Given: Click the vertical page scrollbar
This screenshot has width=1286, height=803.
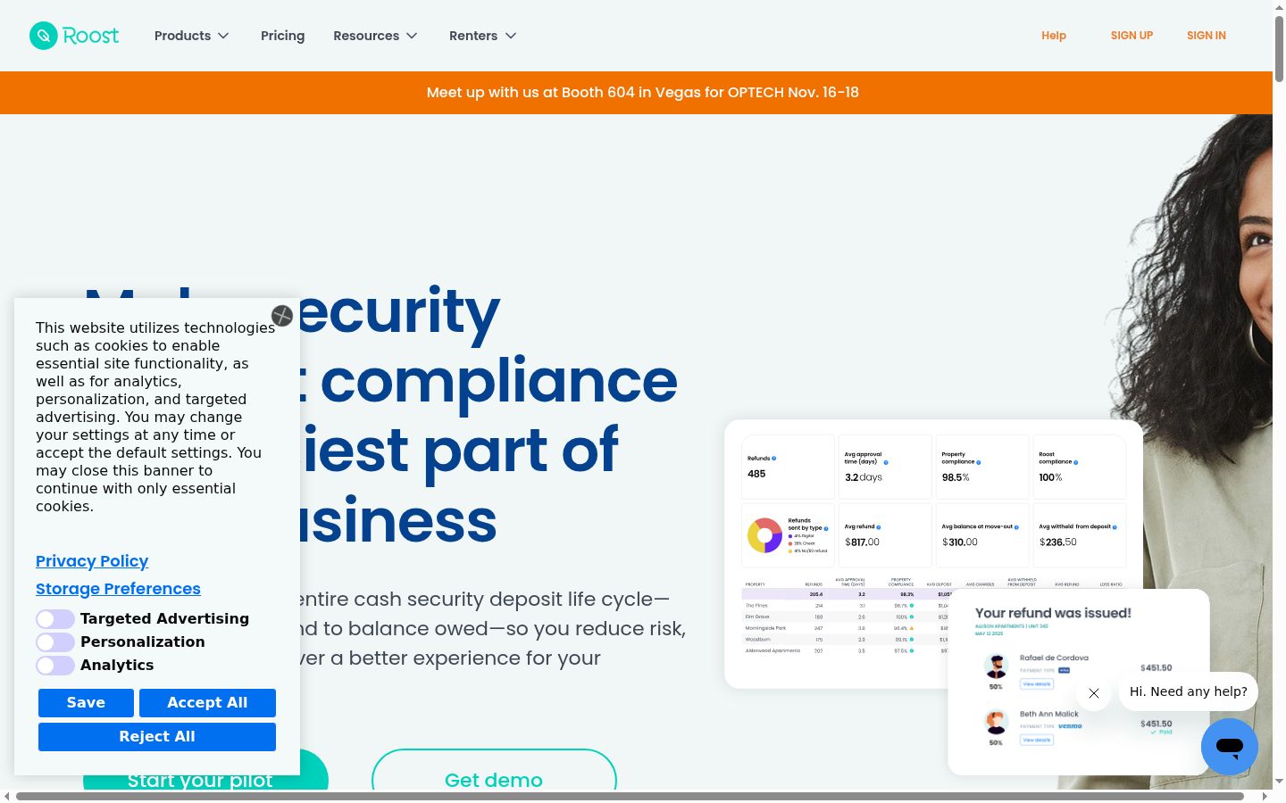Looking at the screenshot, I should pyautogui.click(x=1279, y=49).
